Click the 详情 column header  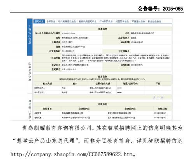pos(158,84)
